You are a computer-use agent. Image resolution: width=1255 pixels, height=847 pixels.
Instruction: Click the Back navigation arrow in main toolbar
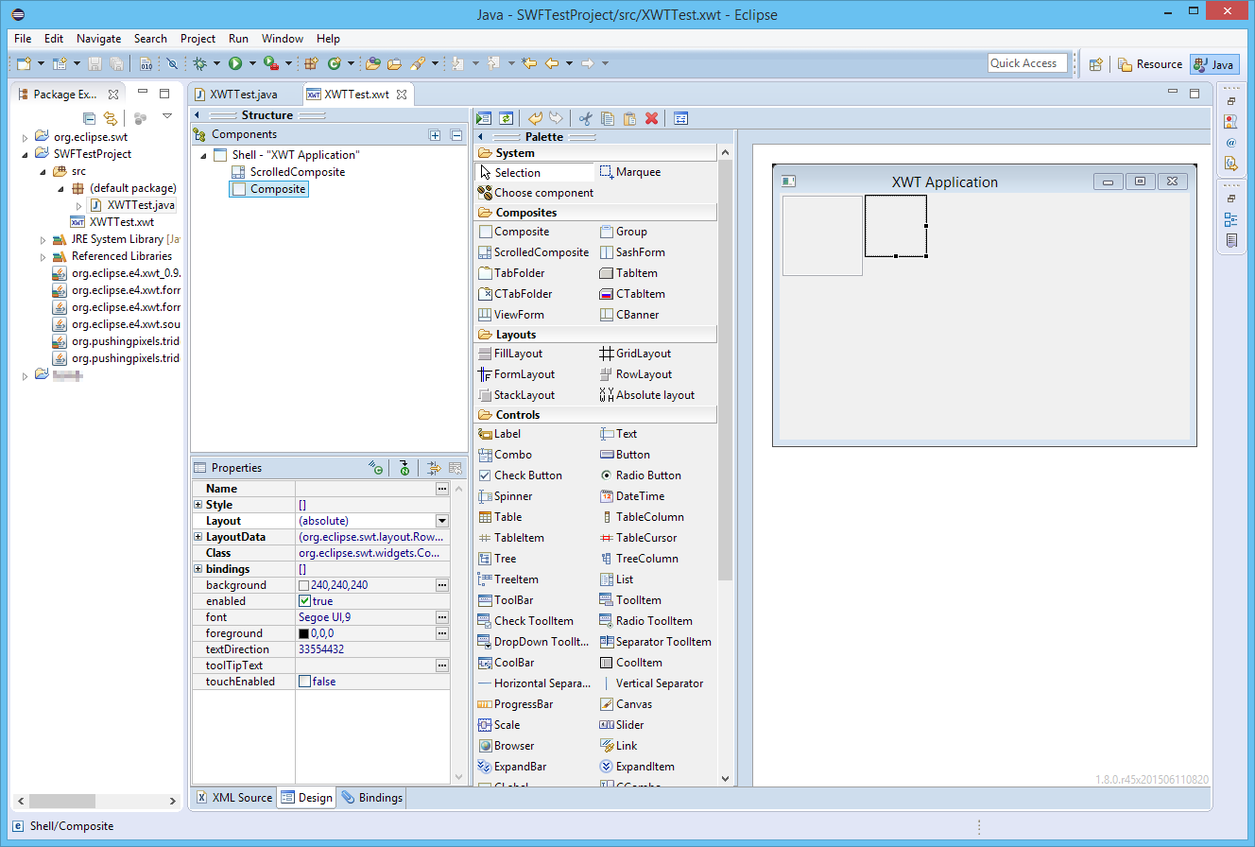pyautogui.click(x=552, y=64)
